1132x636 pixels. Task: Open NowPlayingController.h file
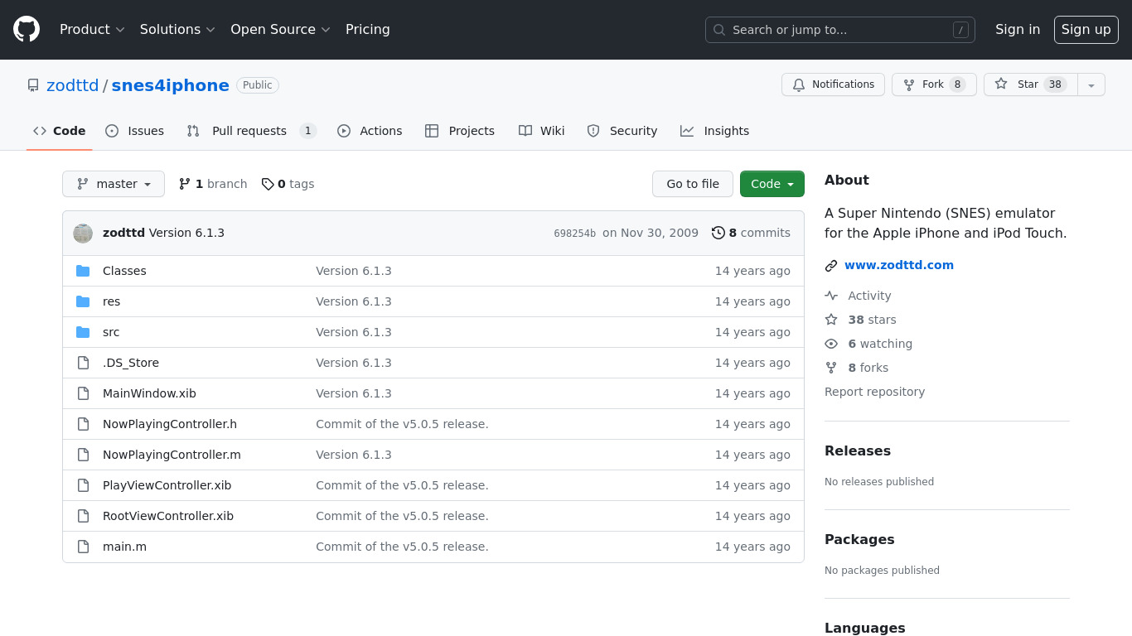click(x=170, y=424)
